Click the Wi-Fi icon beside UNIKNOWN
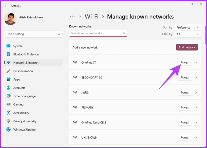The height and width of the screenshot is (148, 207). (x=75, y=137)
